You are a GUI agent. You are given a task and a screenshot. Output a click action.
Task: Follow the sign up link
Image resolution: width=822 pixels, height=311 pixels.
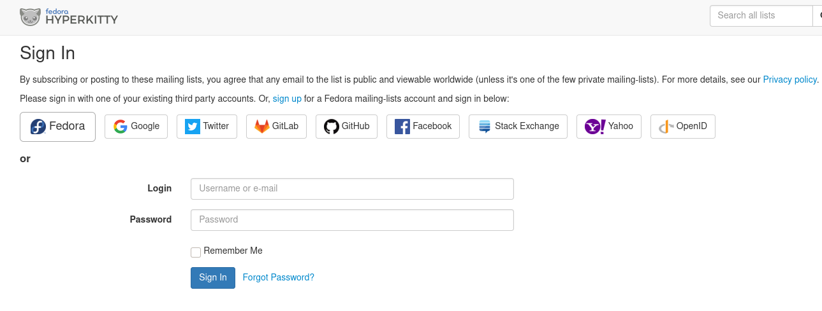pos(287,99)
